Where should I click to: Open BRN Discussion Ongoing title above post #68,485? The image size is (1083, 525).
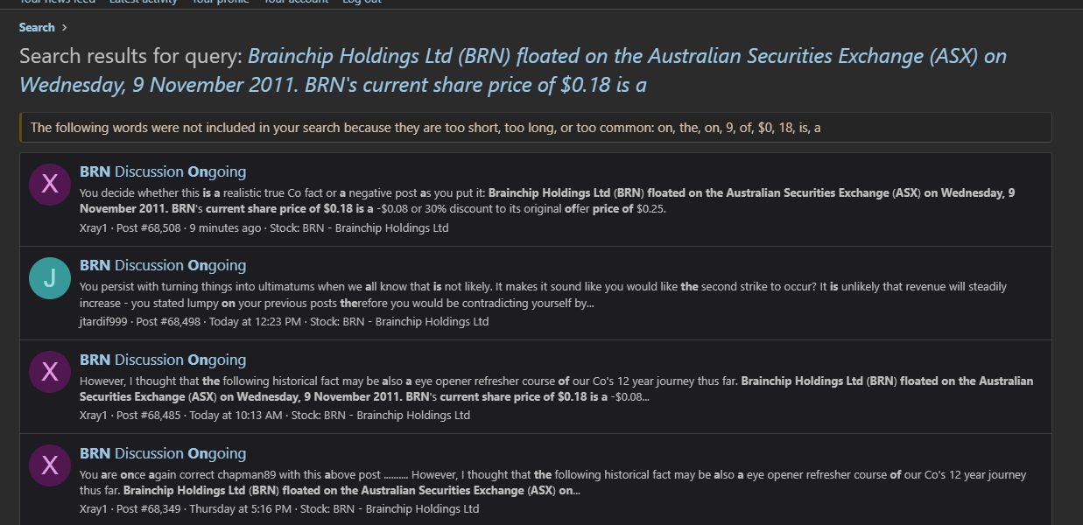click(x=163, y=360)
